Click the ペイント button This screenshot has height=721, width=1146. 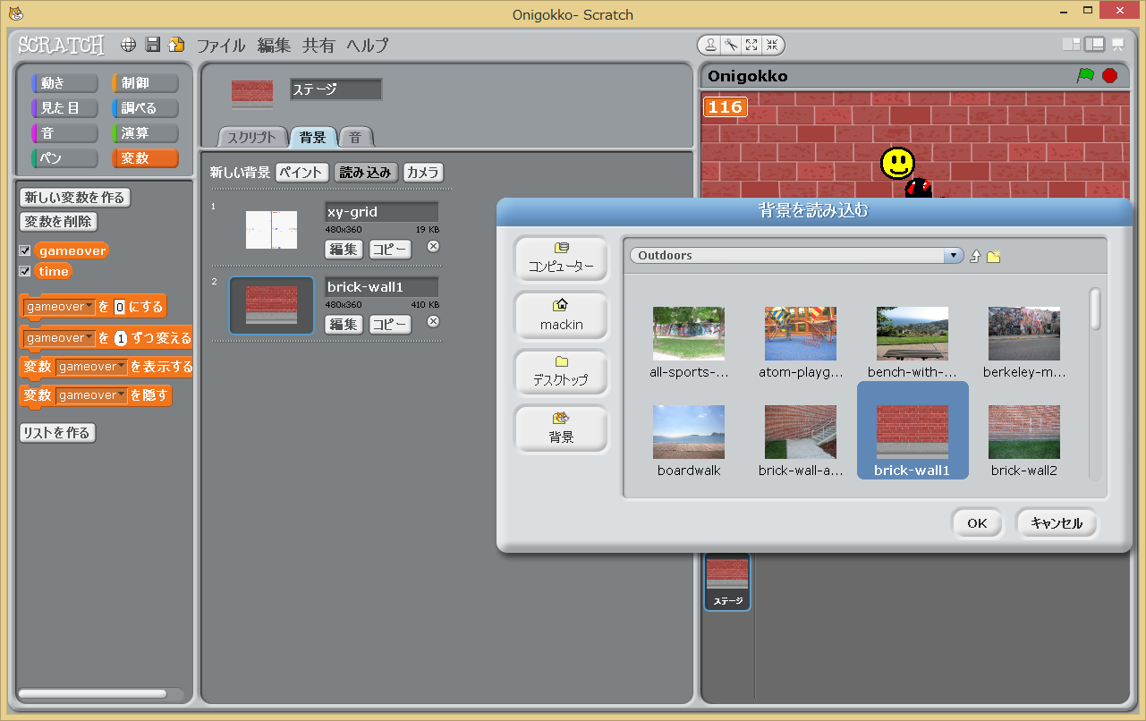click(x=301, y=173)
